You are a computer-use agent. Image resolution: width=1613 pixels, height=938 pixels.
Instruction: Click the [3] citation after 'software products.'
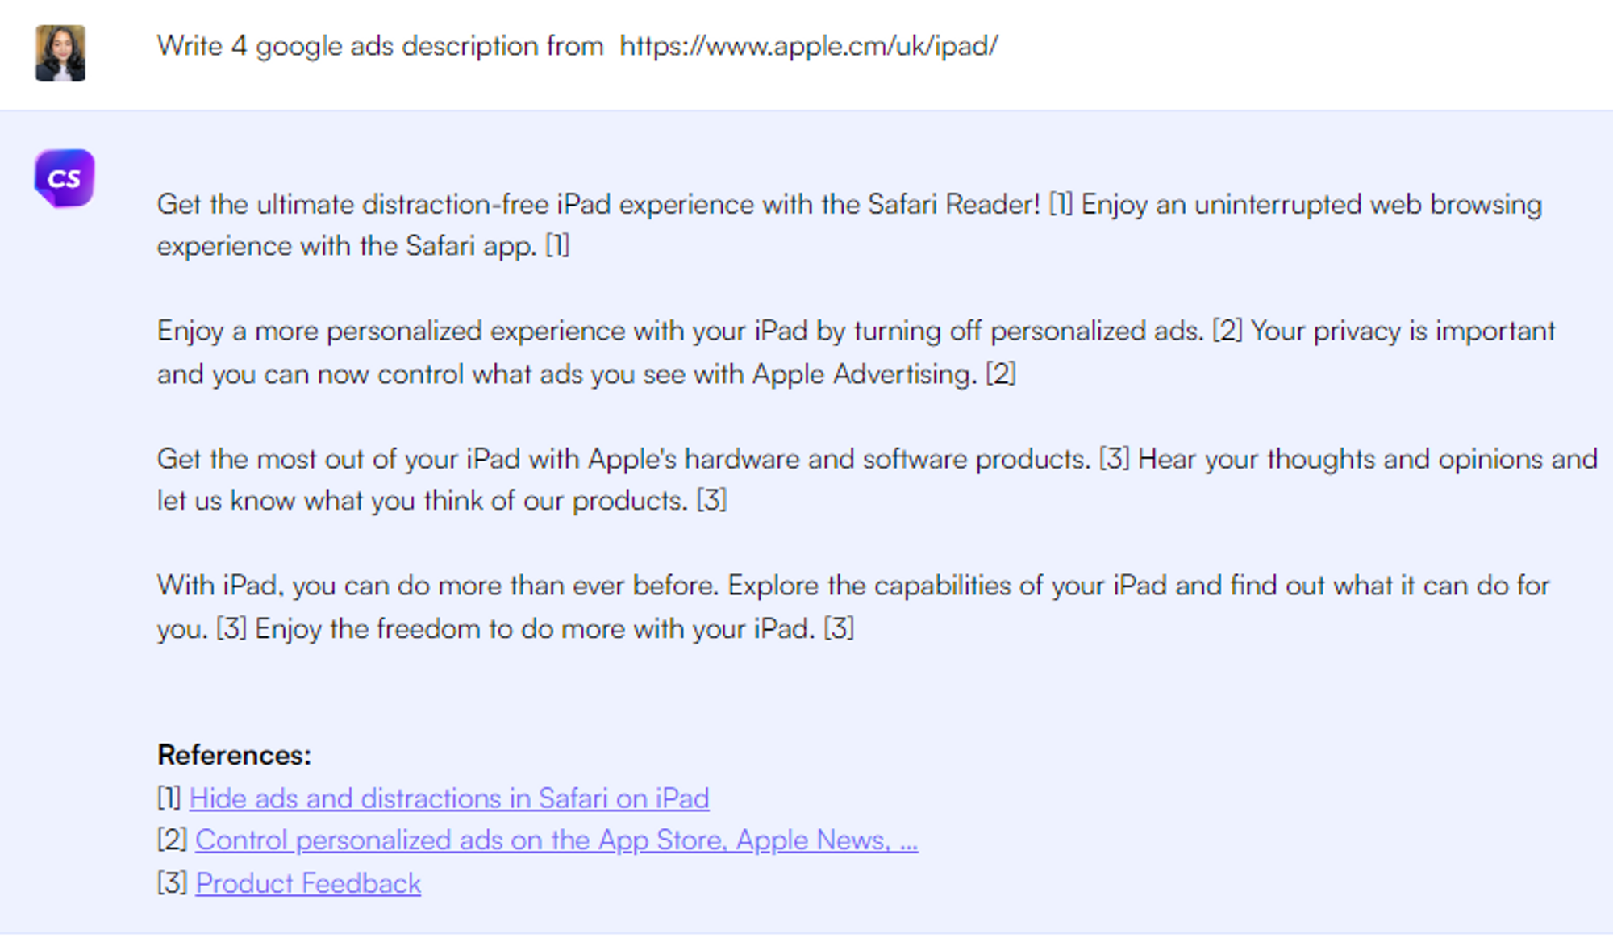pos(1114,459)
